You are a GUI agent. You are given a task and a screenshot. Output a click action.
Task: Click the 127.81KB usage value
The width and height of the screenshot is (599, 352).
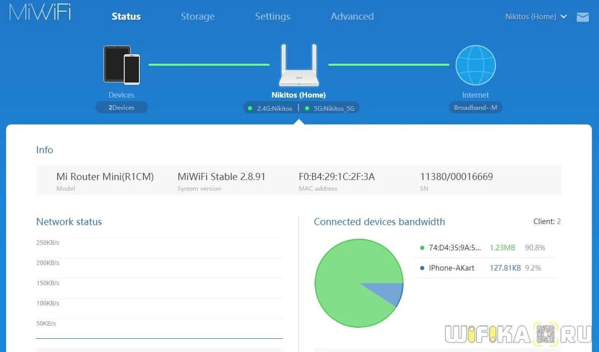click(x=505, y=268)
